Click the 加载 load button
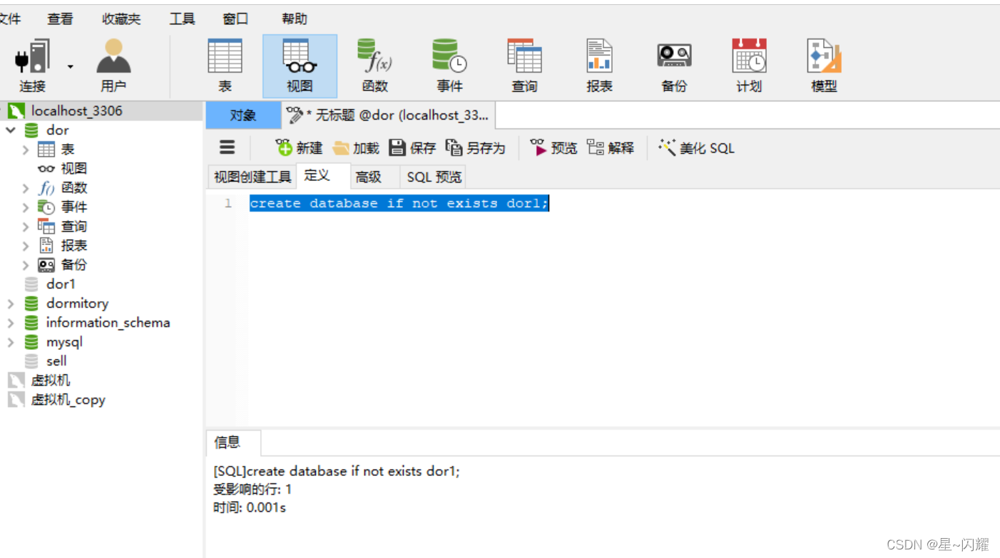The height and width of the screenshot is (558, 1000). tap(356, 148)
